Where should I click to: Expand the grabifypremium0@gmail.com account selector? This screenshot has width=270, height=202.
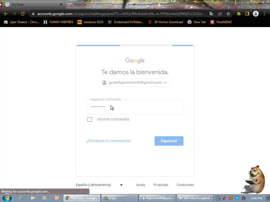135,82
